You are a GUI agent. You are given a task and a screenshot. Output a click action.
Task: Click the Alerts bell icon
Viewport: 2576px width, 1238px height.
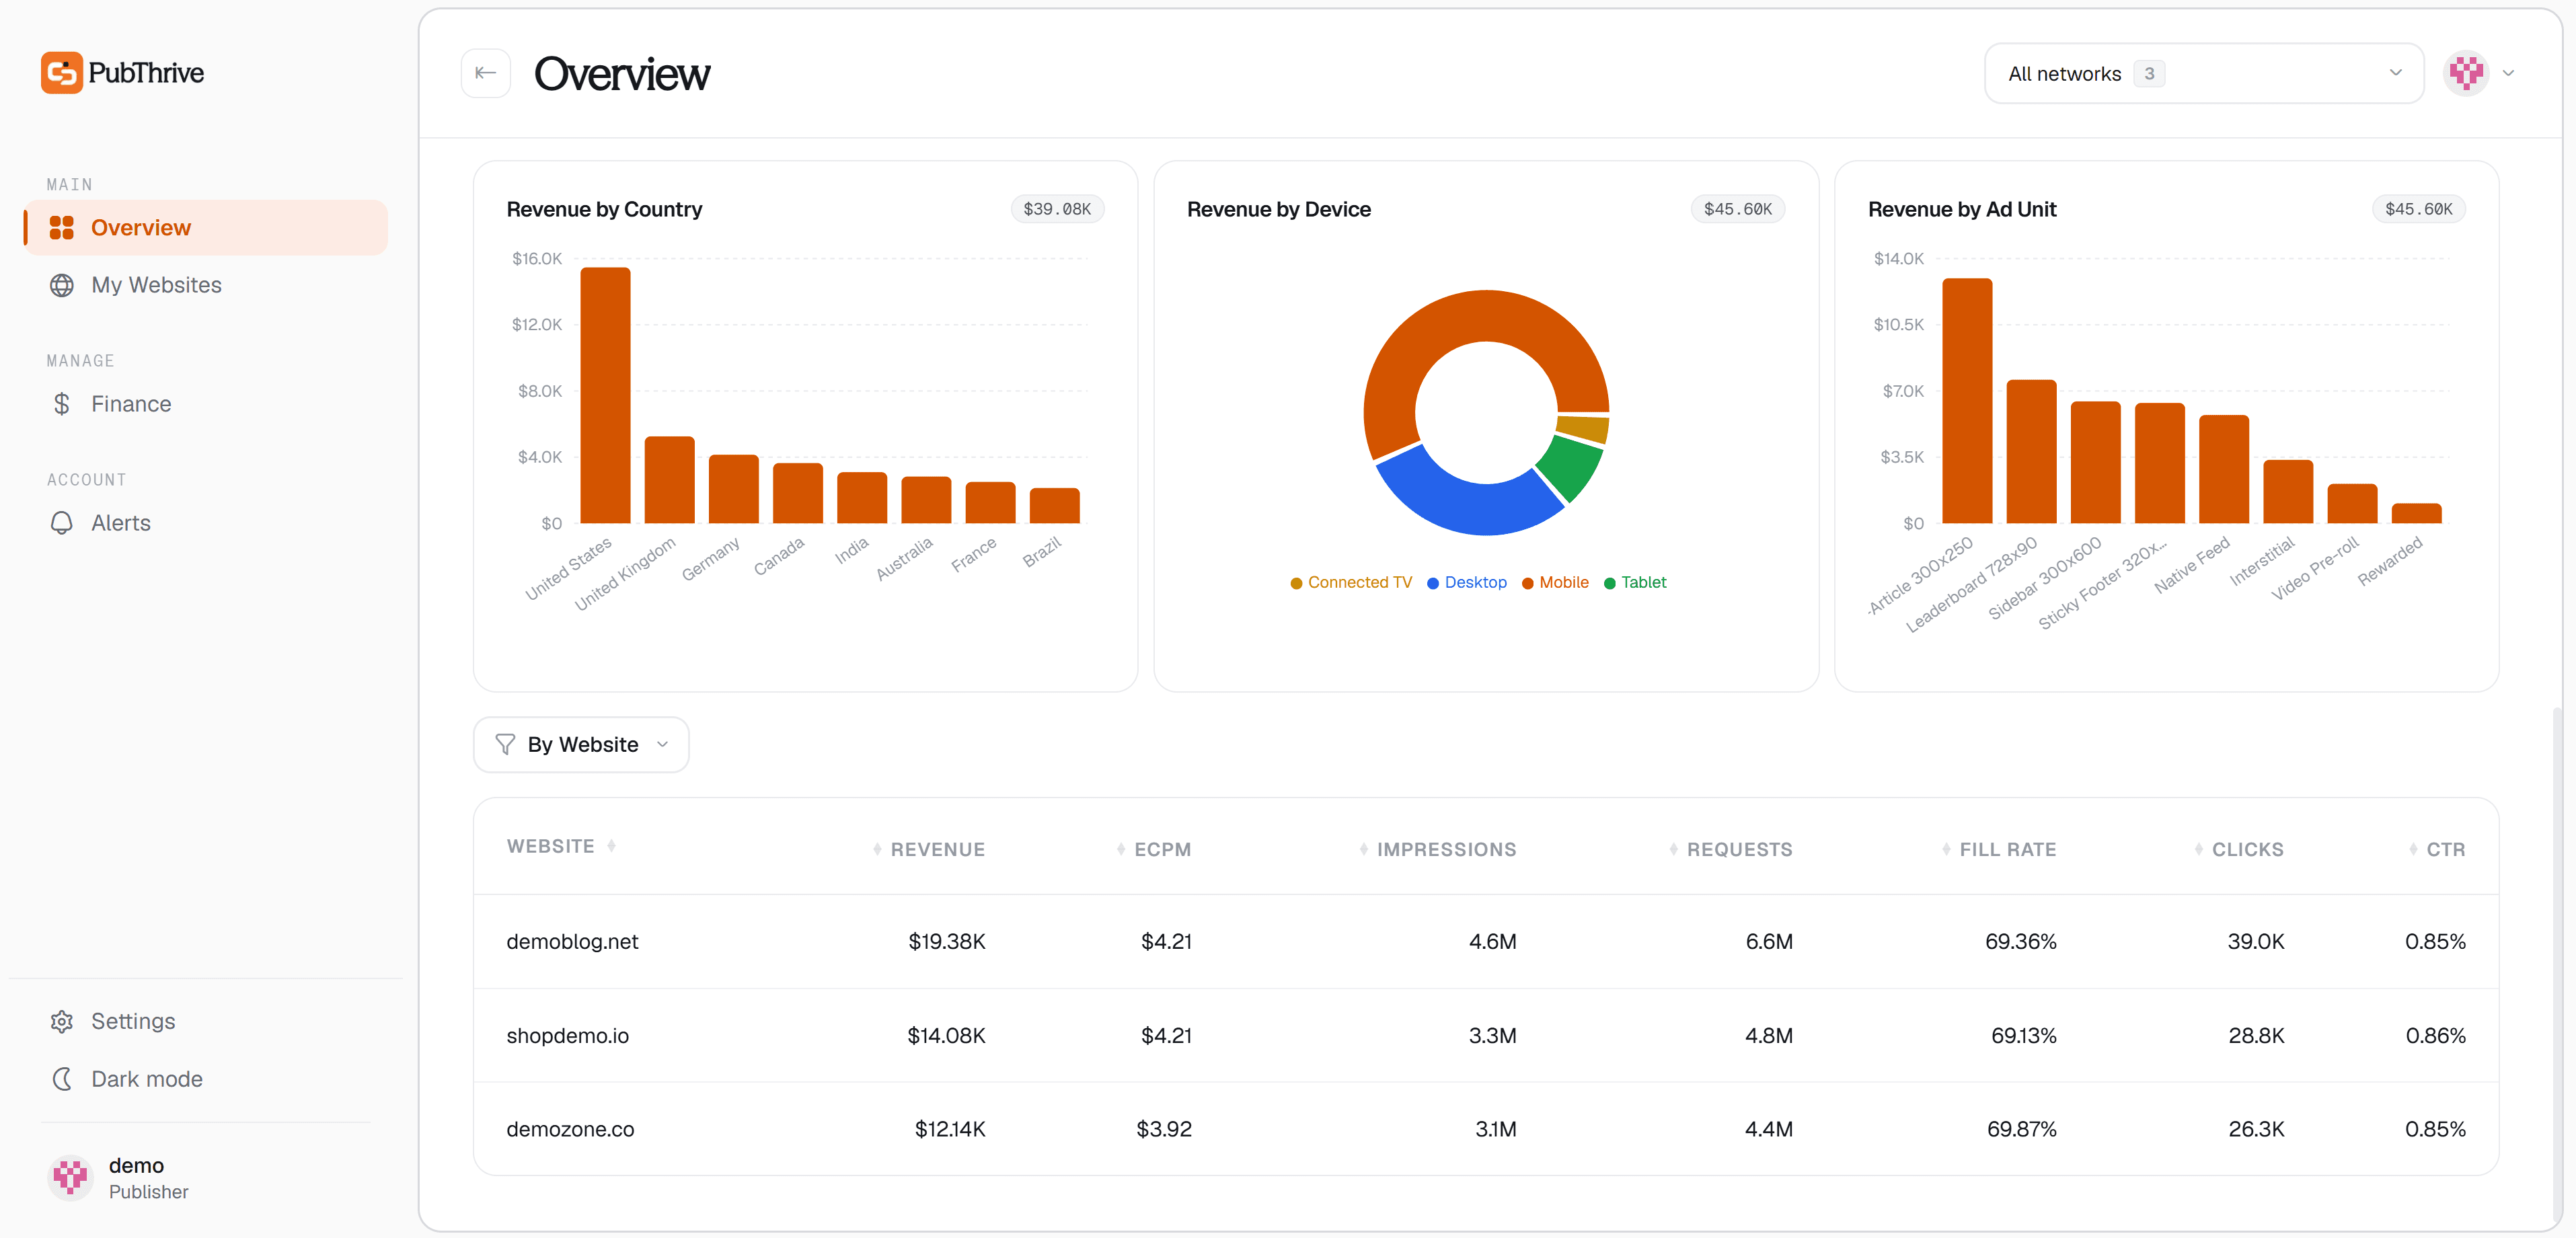coord(62,523)
